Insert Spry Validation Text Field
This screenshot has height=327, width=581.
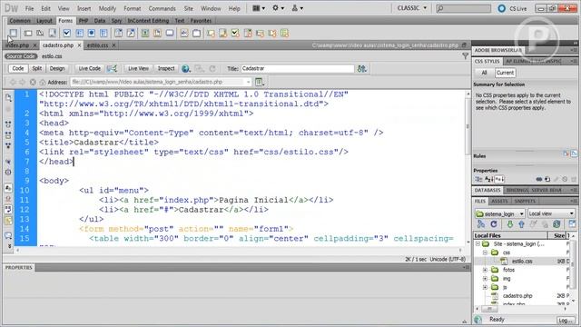(211, 33)
